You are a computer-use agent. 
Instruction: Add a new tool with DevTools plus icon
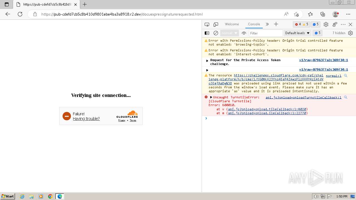[x=276, y=24]
